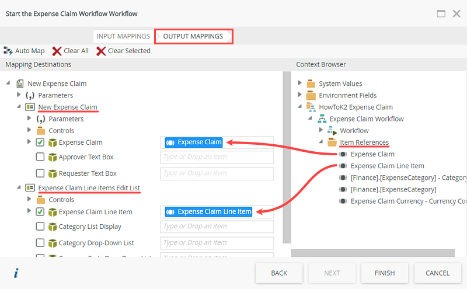
Task: Click the Mapping Destinations vertical scrollbar
Action: coord(286,158)
